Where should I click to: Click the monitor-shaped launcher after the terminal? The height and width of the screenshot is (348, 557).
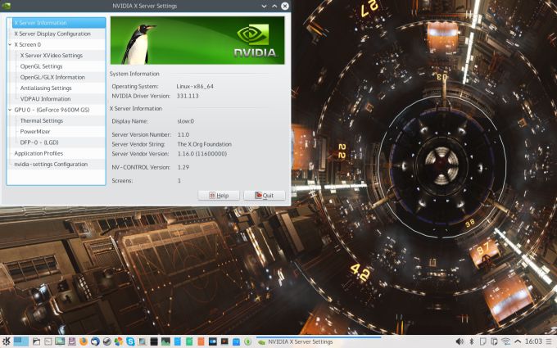pyautogui.click(x=60, y=341)
